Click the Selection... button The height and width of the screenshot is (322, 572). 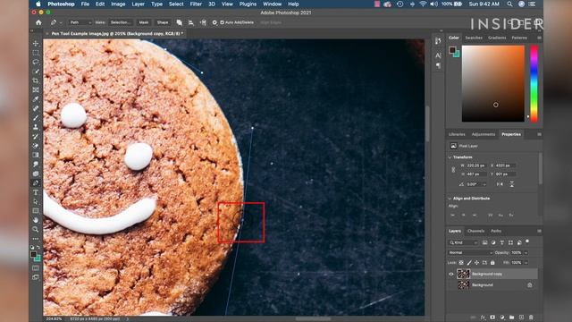point(121,22)
